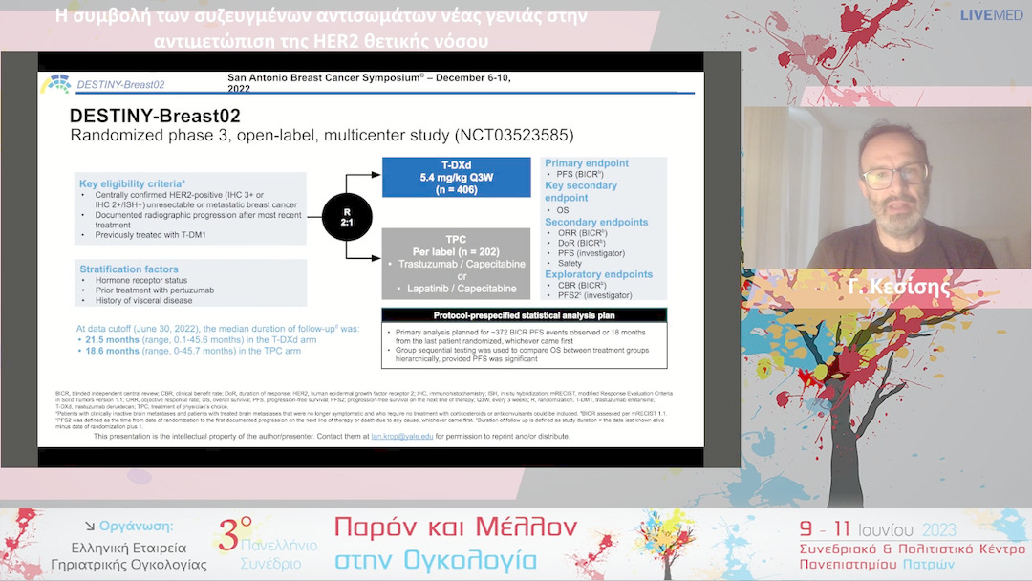This screenshot has width=1032, height=581.
Task: Click the Γ. Κεσίσης speaker name label
Action: pyautogui.click(x=898, y=286)
